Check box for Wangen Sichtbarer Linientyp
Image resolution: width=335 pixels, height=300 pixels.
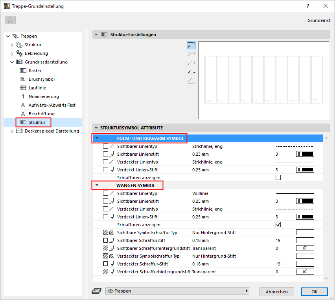[105, 193]
